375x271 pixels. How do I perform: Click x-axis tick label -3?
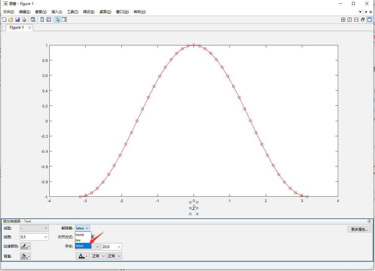(85, 201)
